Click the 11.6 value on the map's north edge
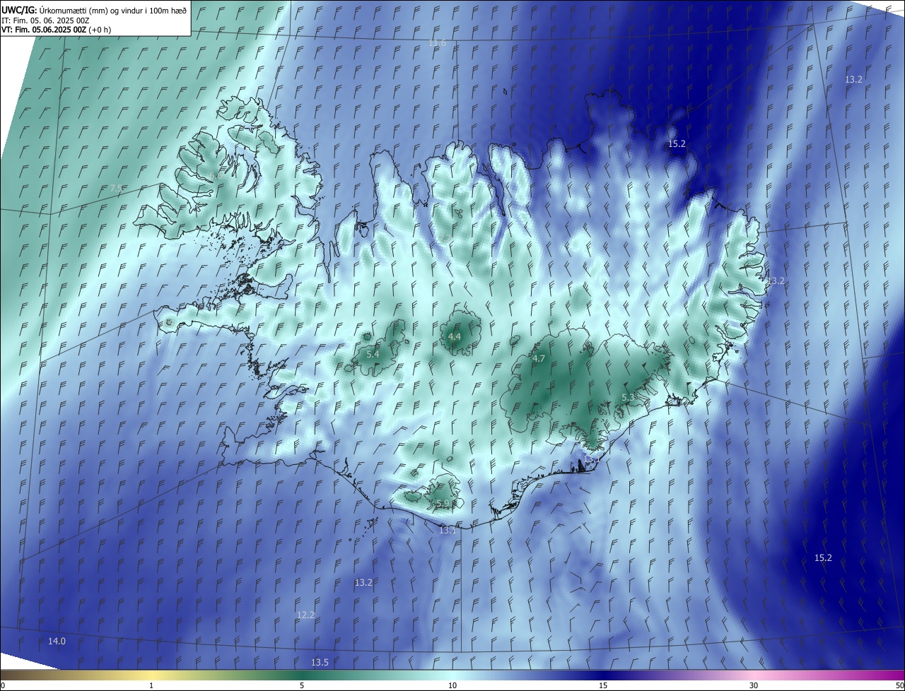 point(438,43)
